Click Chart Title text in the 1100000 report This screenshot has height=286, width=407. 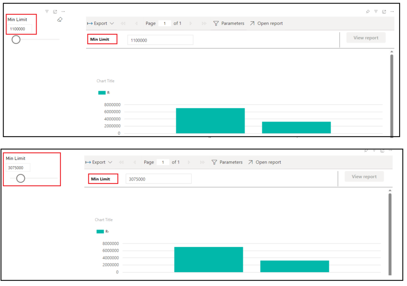tap(105, 81)
